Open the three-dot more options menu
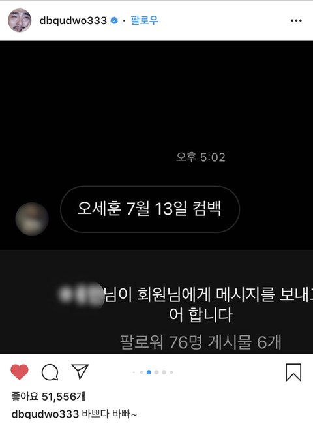313x426 pixels. tap(296, 20)
